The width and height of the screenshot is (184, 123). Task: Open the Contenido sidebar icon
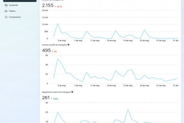click(x=6, y=5)
